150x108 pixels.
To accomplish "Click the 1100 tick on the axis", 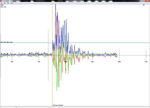I will pyautogui.click(x=146, y=62).
